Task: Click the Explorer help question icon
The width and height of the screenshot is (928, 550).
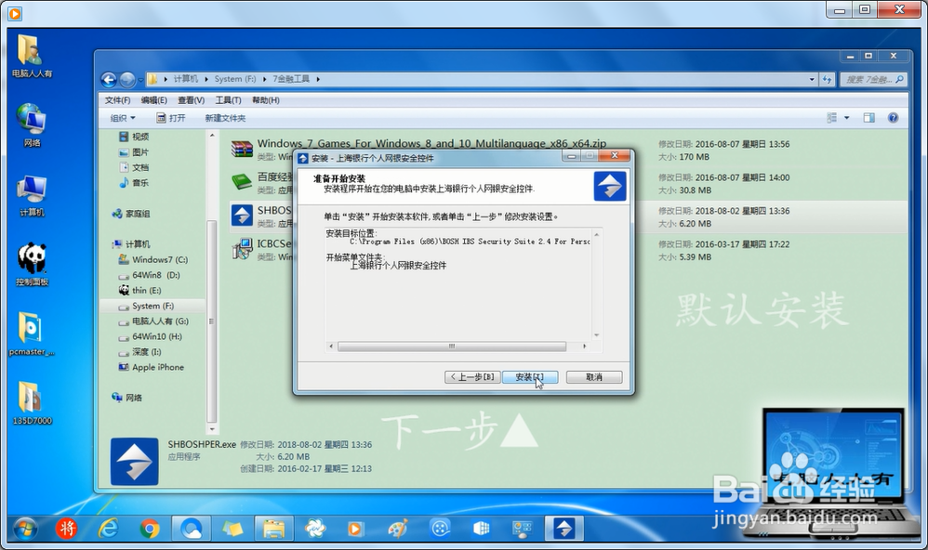Action: (x=893, y=118)
